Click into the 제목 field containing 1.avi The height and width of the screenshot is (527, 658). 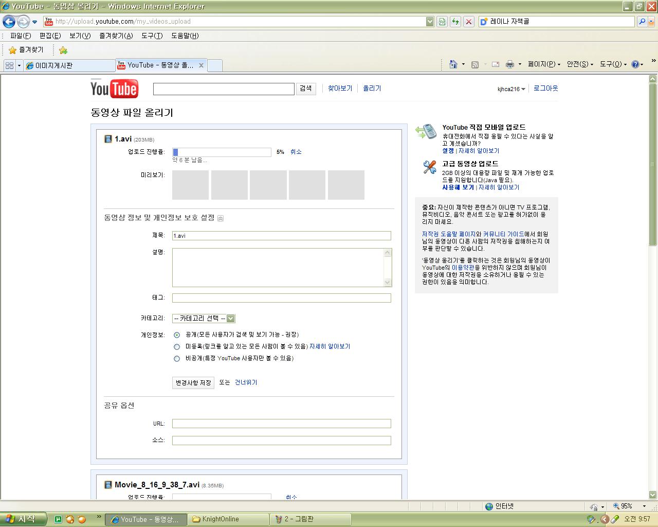(282, 236)
